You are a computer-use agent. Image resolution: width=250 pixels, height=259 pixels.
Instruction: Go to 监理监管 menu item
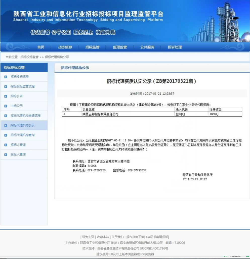click(x=120, y=47)
